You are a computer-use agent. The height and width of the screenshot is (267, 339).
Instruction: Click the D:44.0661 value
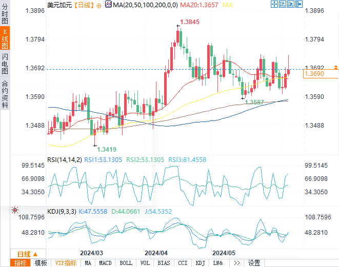[x=126, y=211]
